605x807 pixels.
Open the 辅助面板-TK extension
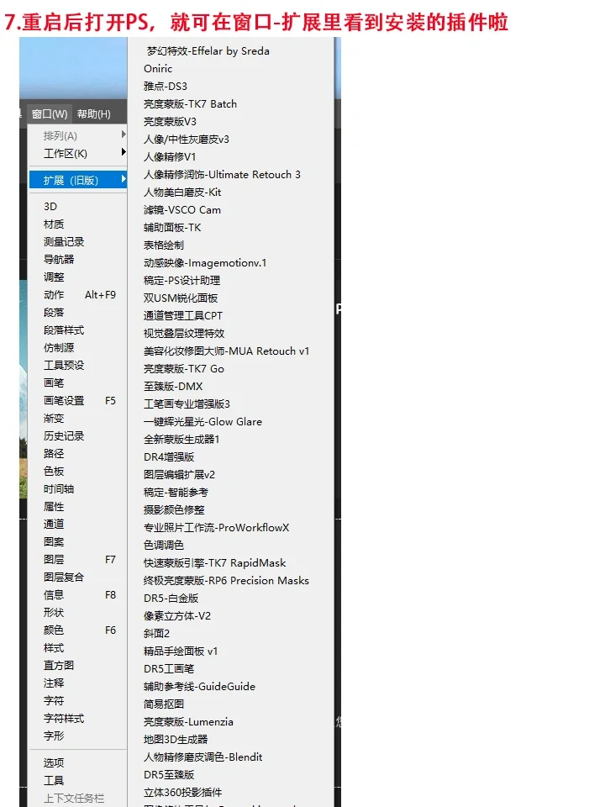pyautogui.click(x=172, y=228)
